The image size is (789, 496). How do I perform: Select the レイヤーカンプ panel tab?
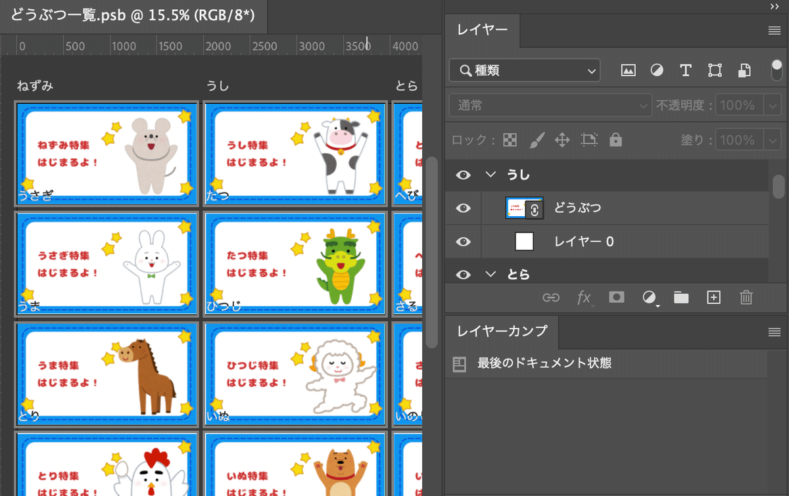(502, 331)
